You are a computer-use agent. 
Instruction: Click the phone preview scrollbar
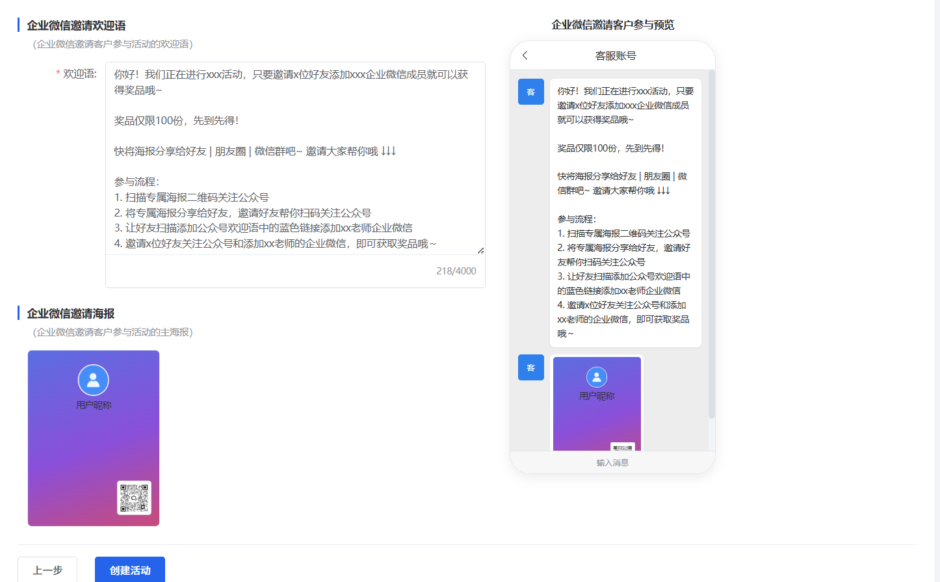[x=712, y=244]
